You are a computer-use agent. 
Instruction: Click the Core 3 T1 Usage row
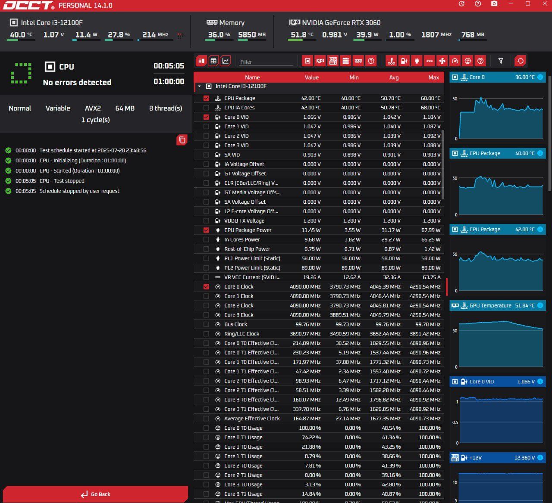click(319, 494)
